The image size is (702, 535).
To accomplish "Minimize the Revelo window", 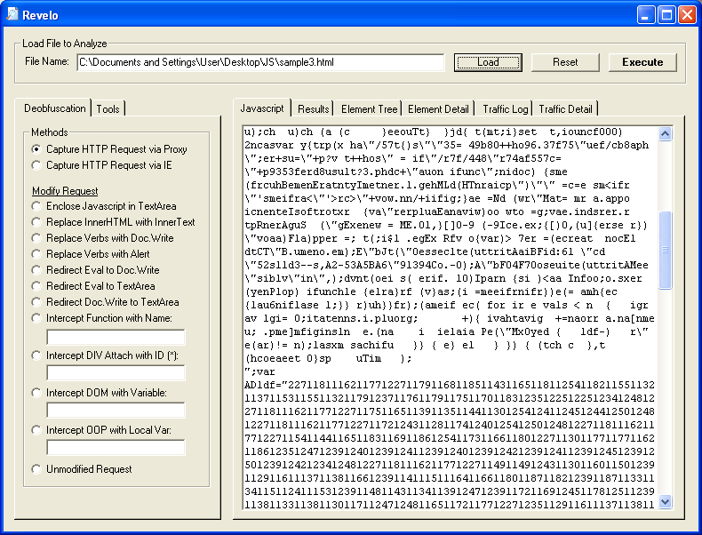I will pyautogui.click(x=646, y=14).
